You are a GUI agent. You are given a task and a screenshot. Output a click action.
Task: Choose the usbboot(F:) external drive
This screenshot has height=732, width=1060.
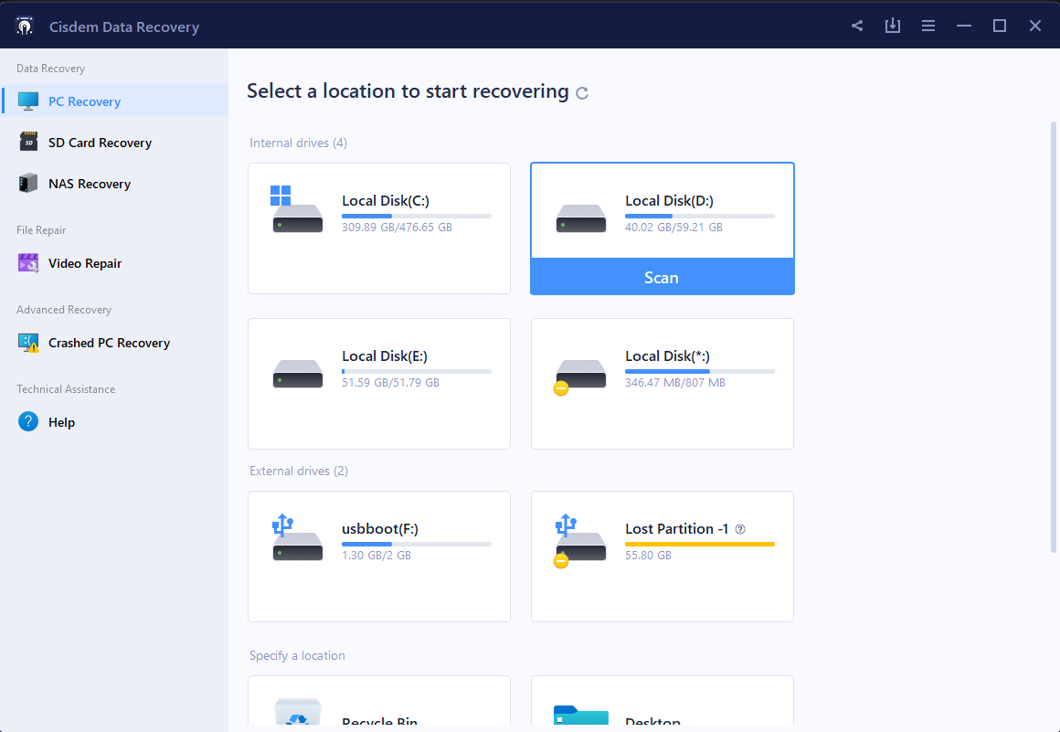(x=378, y=556)
